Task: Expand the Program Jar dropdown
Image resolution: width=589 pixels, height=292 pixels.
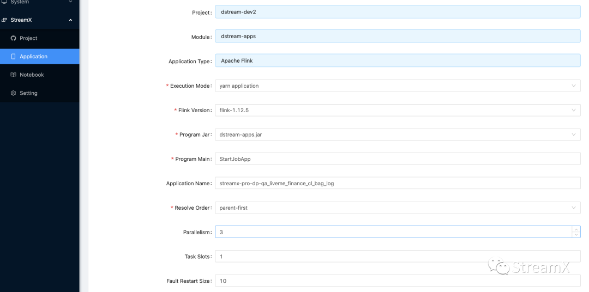Action: click(x=397, y=135)
